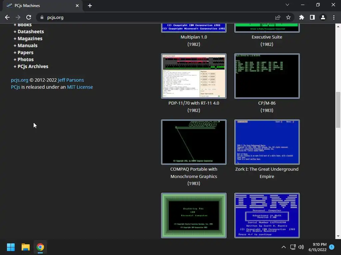
Task: Open Zork I game thumbnail
Action: (x=267, y=142)
